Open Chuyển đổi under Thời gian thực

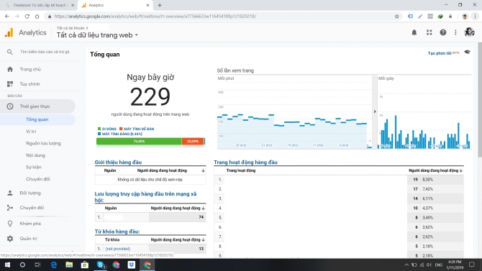point(38,179)
